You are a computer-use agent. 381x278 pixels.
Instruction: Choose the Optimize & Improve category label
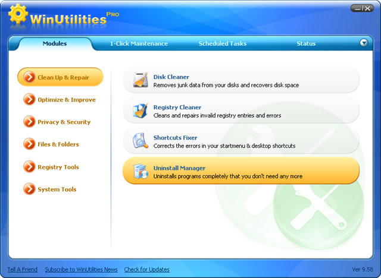(67, 100)
